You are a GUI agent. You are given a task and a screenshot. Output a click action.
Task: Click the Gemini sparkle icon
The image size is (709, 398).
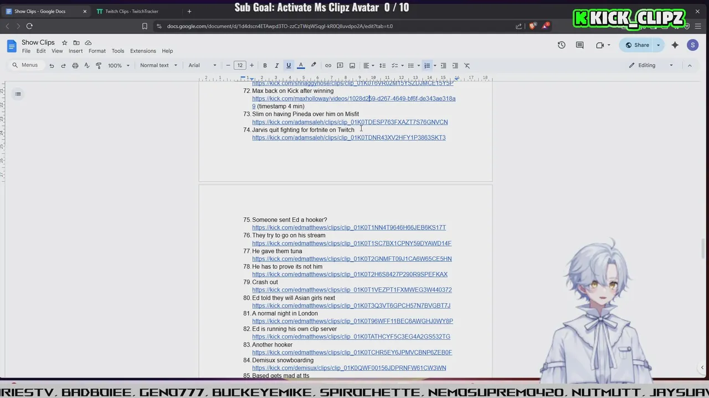click(675, 45)
